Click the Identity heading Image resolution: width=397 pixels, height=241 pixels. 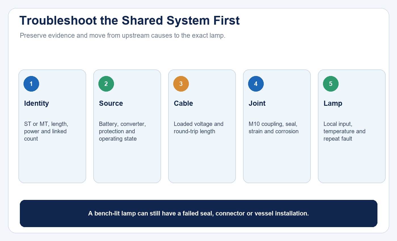(x=36, y=103)
